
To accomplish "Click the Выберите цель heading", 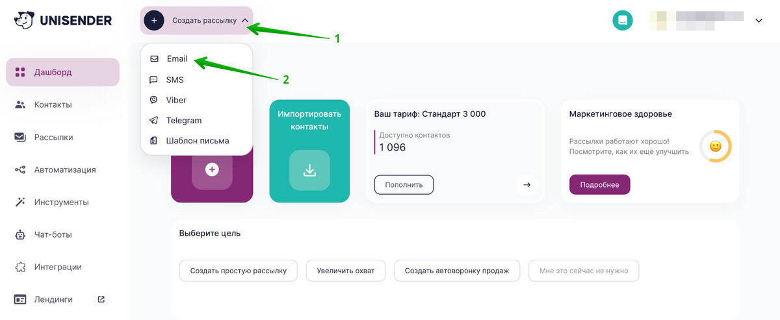I will 210,233.
